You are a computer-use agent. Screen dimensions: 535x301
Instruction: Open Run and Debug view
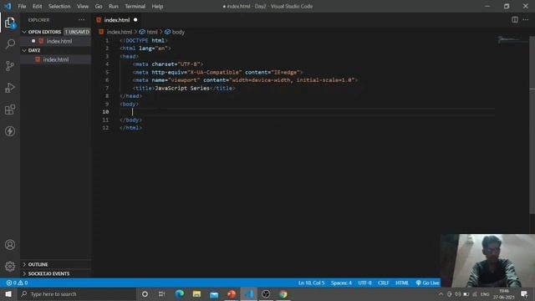tap(10, 88)
